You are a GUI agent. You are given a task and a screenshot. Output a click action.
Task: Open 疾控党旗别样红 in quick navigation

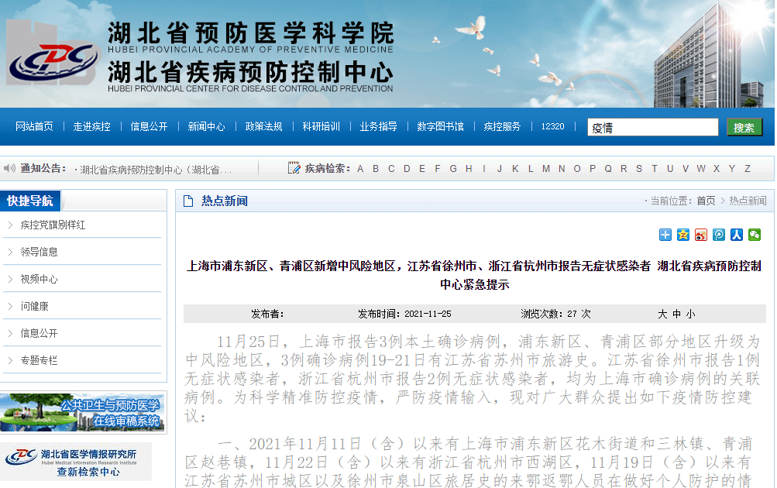point(53,225)
